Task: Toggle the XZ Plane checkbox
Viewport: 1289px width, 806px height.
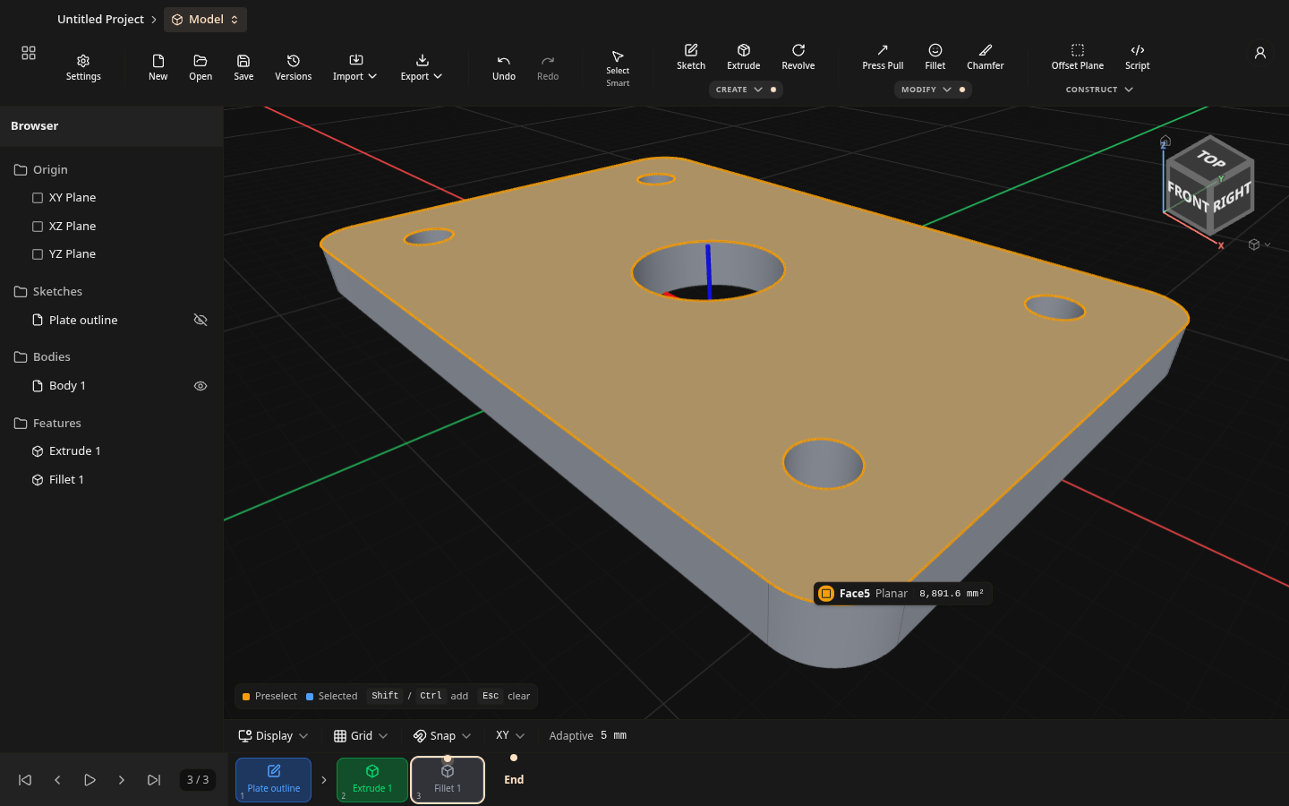Action: click(38, 227)
